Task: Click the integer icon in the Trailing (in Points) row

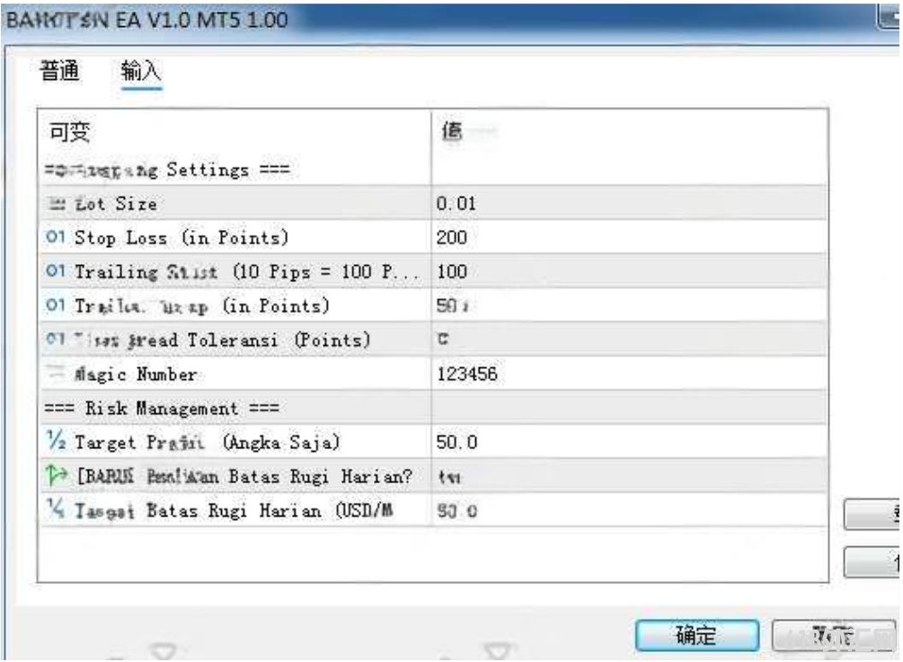Action: tap(56, 305)
